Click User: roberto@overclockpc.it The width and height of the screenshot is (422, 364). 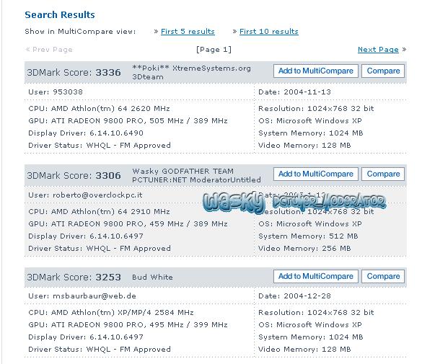click(x=85, y=195)
